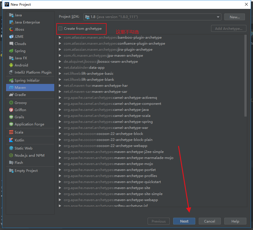Select the Empty Project icon
Viewport: 253px width, 230px height.
click(11, 171)
